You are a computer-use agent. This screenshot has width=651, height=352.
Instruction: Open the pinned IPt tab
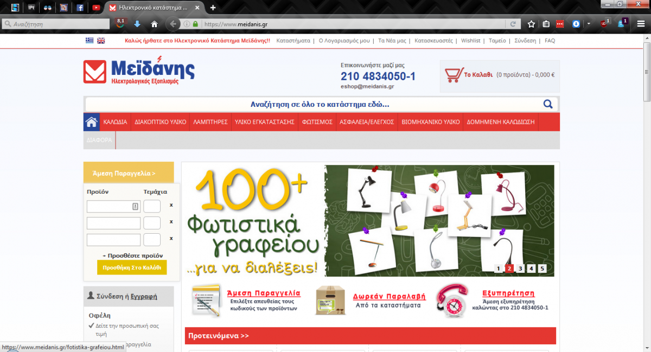(31, 8)
